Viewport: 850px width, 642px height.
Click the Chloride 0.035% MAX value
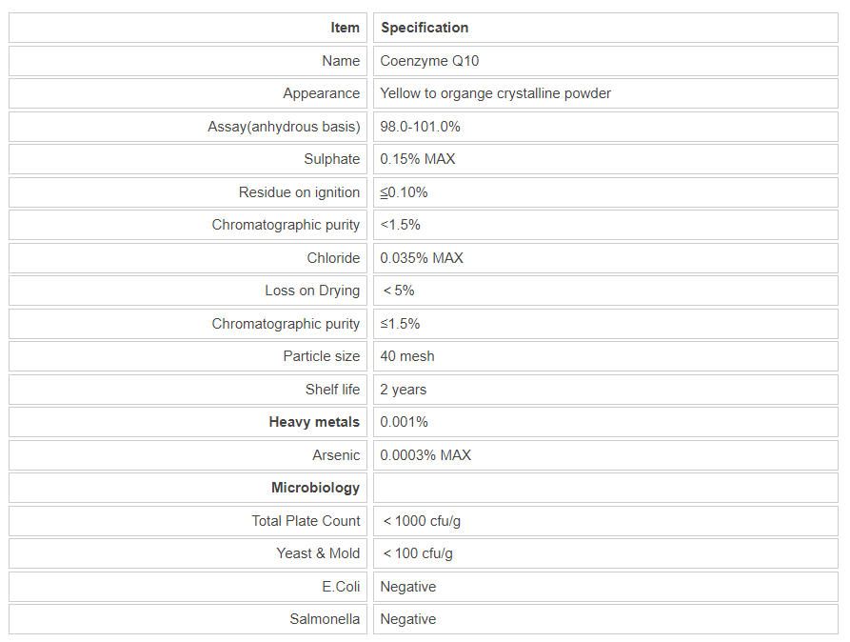[421, 258]
